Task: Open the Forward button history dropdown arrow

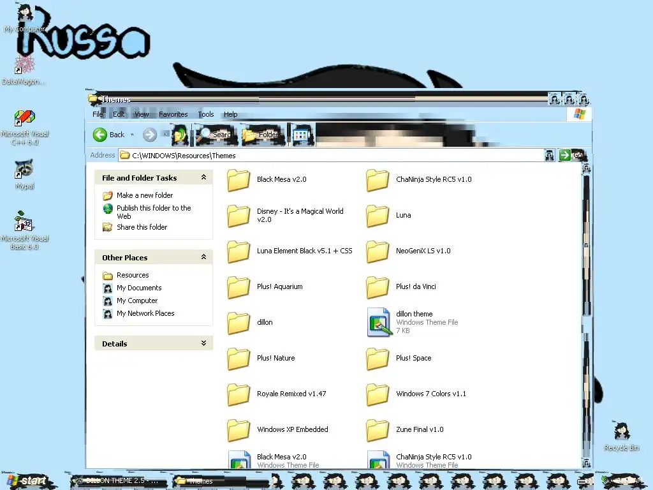Action: click(165, 134)
